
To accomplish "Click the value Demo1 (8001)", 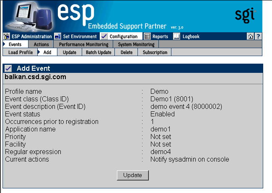I will [172, 99].
